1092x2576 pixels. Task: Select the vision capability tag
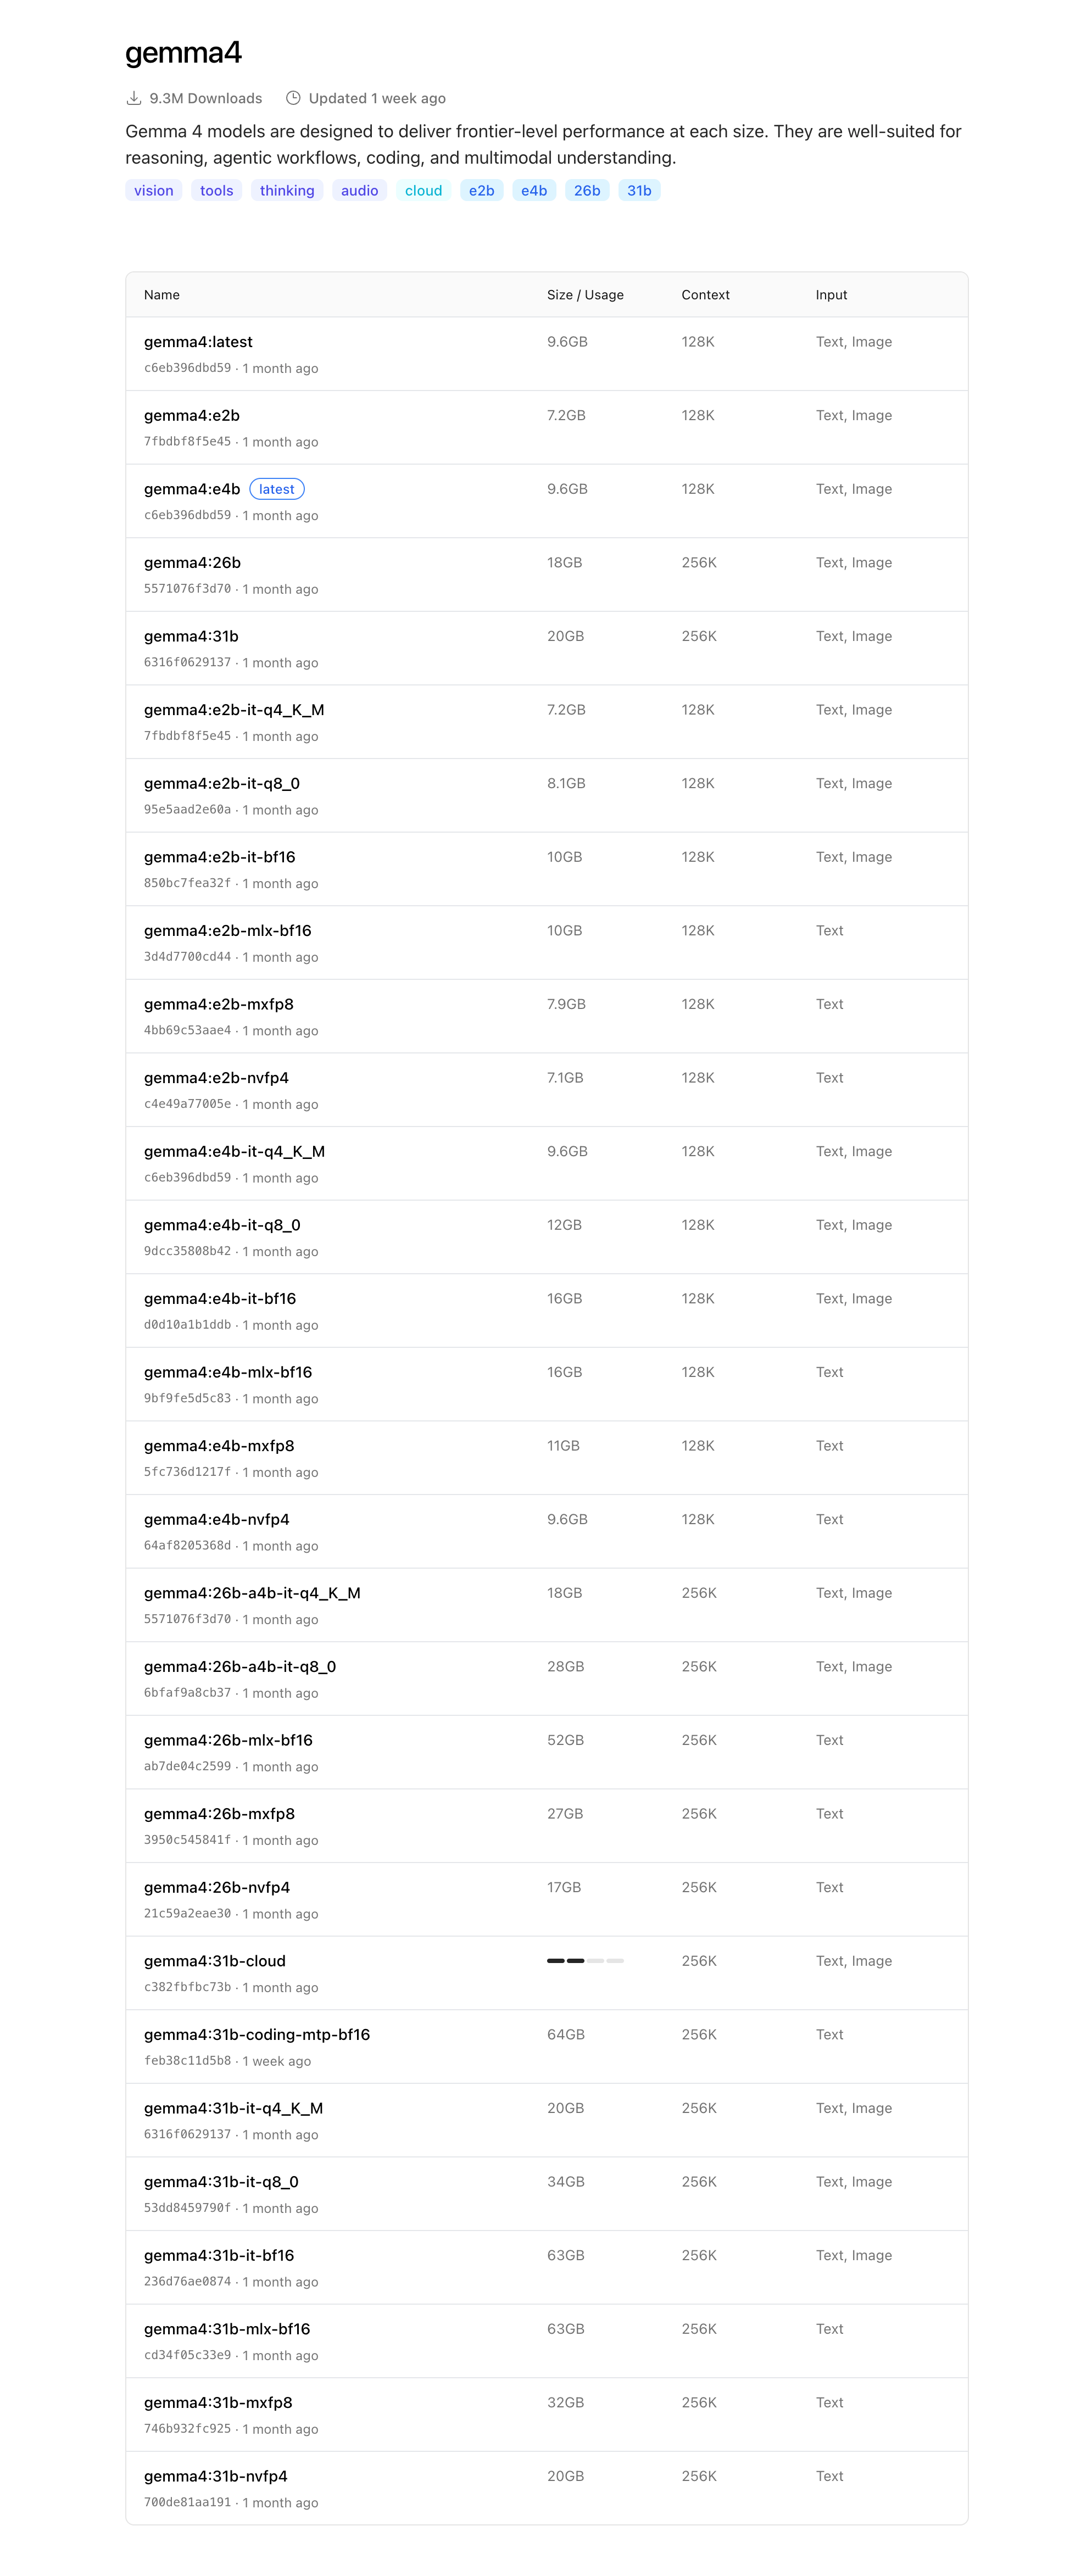click(154, 191)
